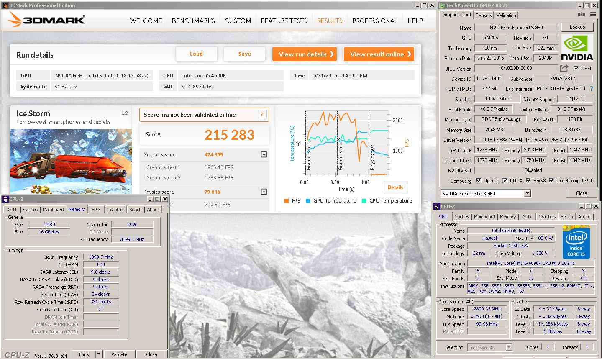Switch to SPD tab in CPU-Z Memory window

[96, 210]
